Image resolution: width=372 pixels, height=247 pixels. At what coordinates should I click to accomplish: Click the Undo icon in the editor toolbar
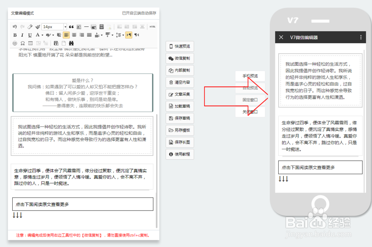(x=15, y=27)
